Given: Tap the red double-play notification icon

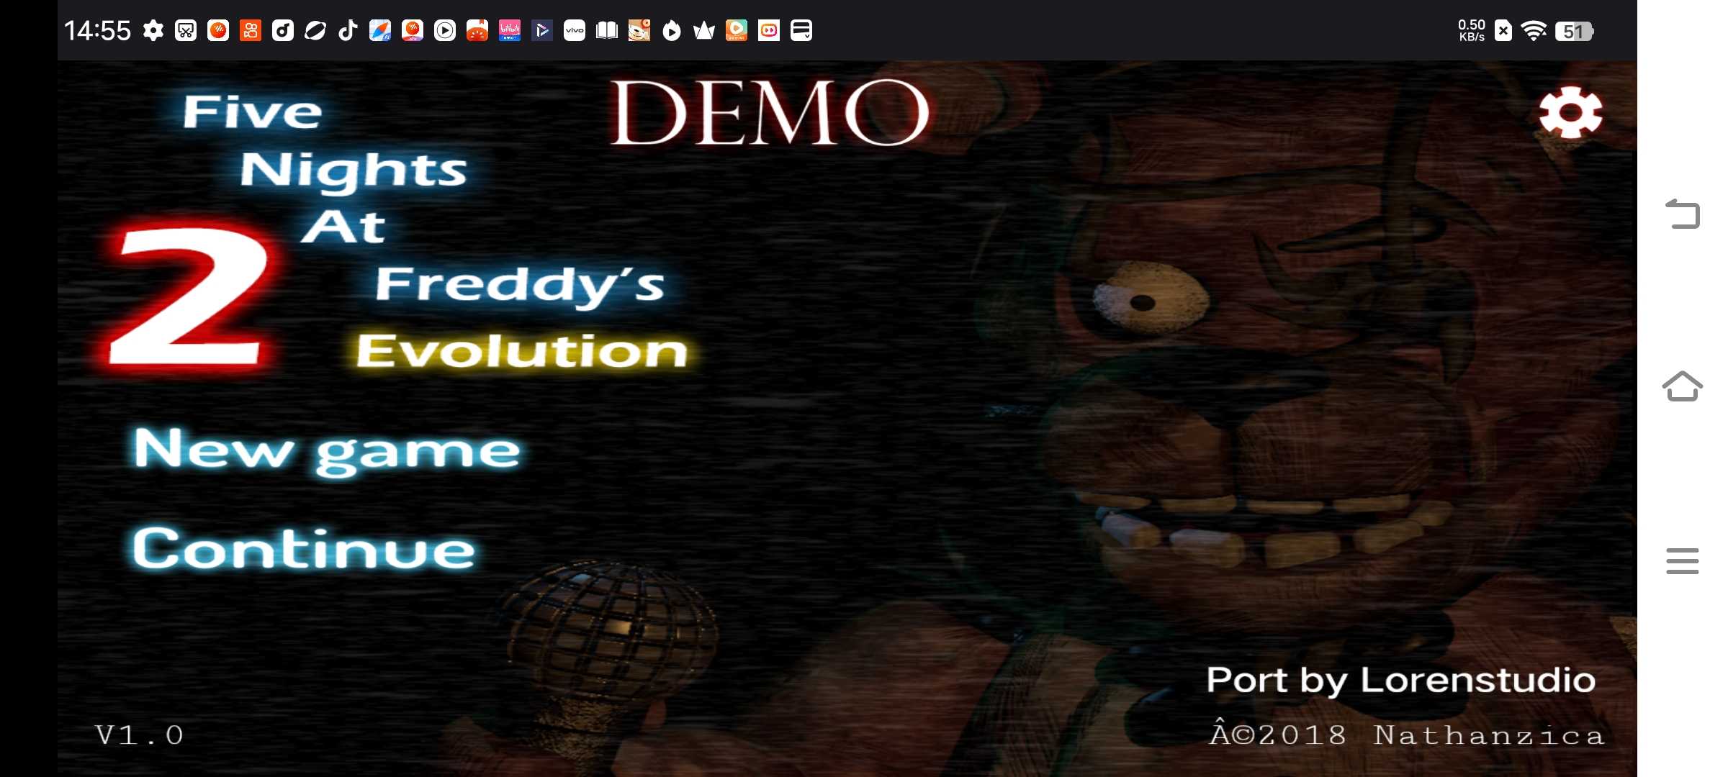Looking at the screenshot, I should point(769,30).
